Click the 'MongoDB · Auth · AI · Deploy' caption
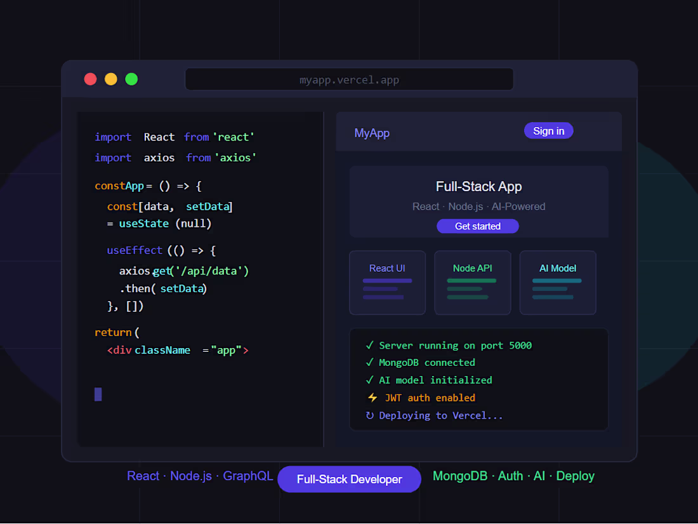The height and width of the screenshot is (524, 698). (513, 476)
